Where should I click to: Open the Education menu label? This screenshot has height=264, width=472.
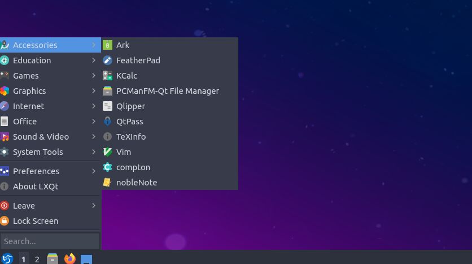click(32, 60)
